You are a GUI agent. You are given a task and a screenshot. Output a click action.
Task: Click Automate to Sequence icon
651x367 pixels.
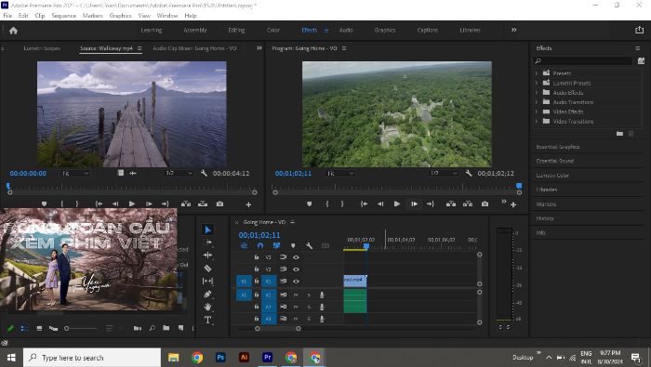pos(138,328)
